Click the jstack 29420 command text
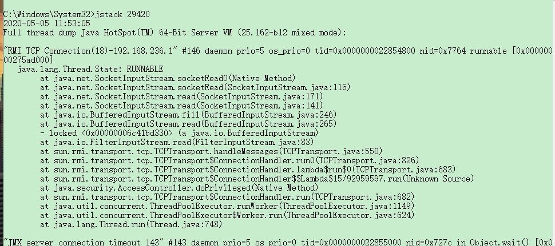Screen dimensions: 555x246 [122, 14]
